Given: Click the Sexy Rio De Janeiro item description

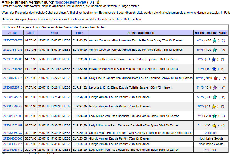Looking at the screenshot, I should point(141,78).
